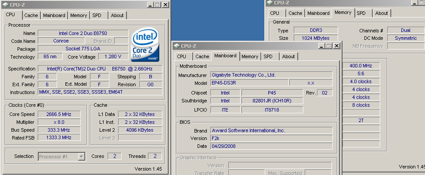Screen dimensions: 425x175
Task: Minimize the CPU-Z window showing motherboard info
Action: click(x=321, y=45)
